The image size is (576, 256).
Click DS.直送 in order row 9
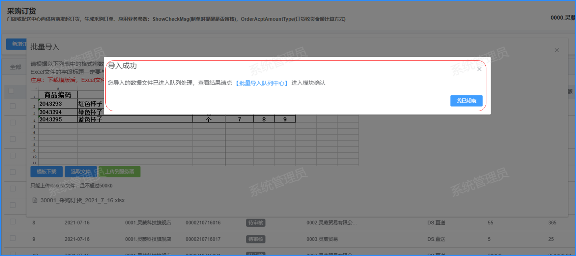(x=436, y=239)
